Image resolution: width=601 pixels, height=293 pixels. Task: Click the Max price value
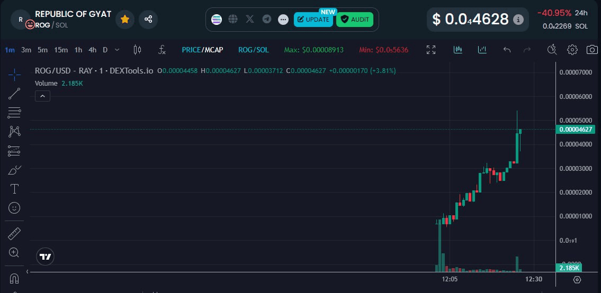(313, 50)
